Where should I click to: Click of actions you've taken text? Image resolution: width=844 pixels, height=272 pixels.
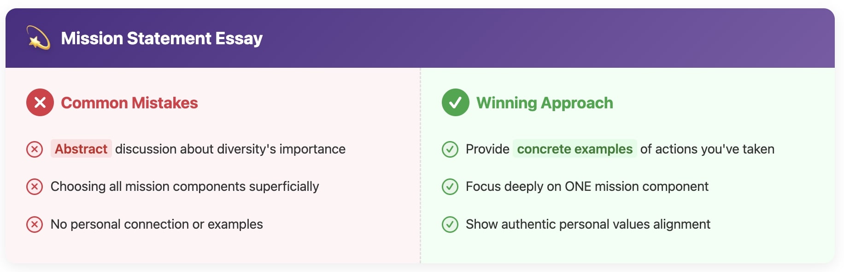coord(707,149)
